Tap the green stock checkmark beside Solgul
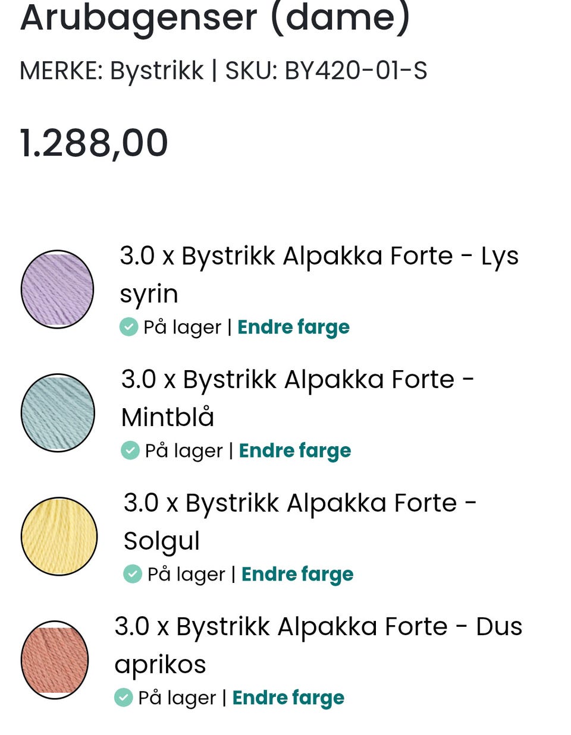The width and height of the screenshot is (571, 735). point(132,574)
